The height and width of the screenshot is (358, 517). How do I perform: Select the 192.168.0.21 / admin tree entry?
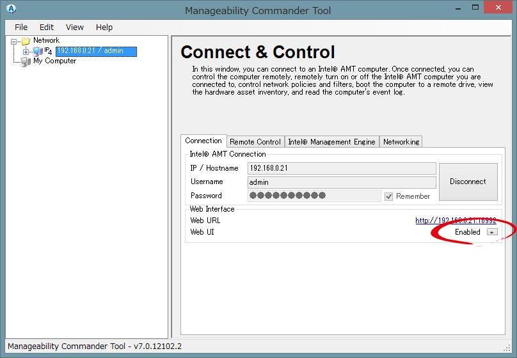click(x=96, y=51)
